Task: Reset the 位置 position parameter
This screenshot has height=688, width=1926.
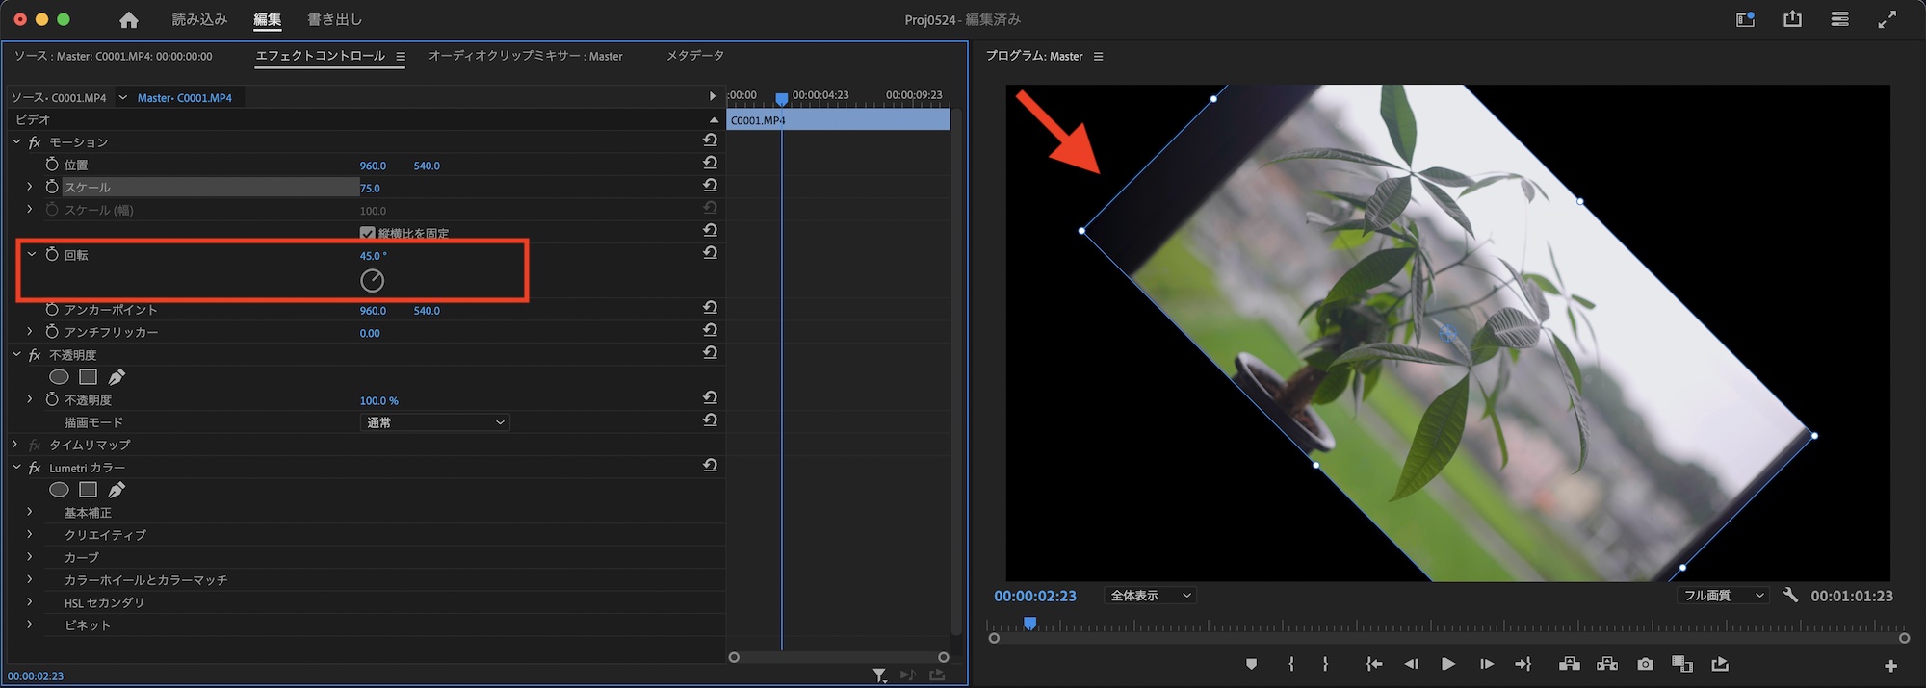Action: tap(710, 165)
